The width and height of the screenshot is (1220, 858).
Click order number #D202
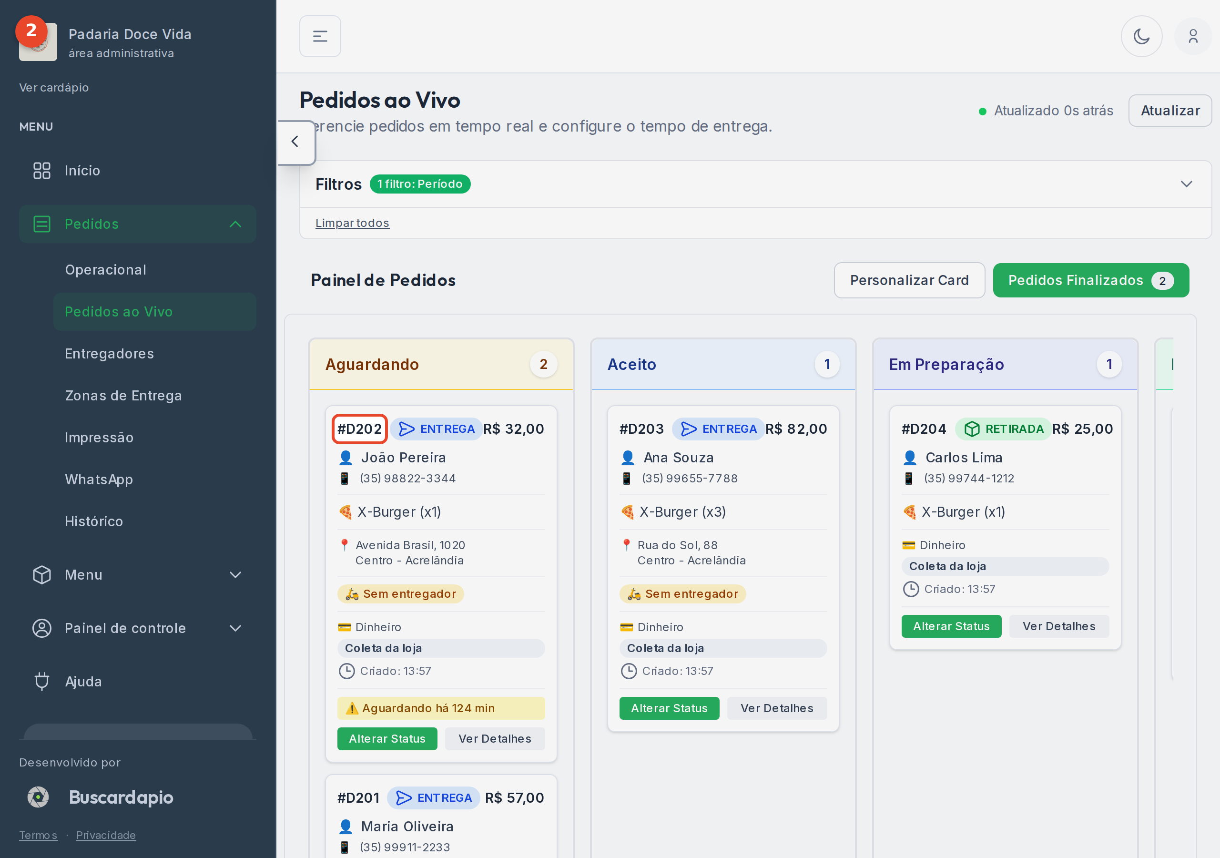(360, 429)
